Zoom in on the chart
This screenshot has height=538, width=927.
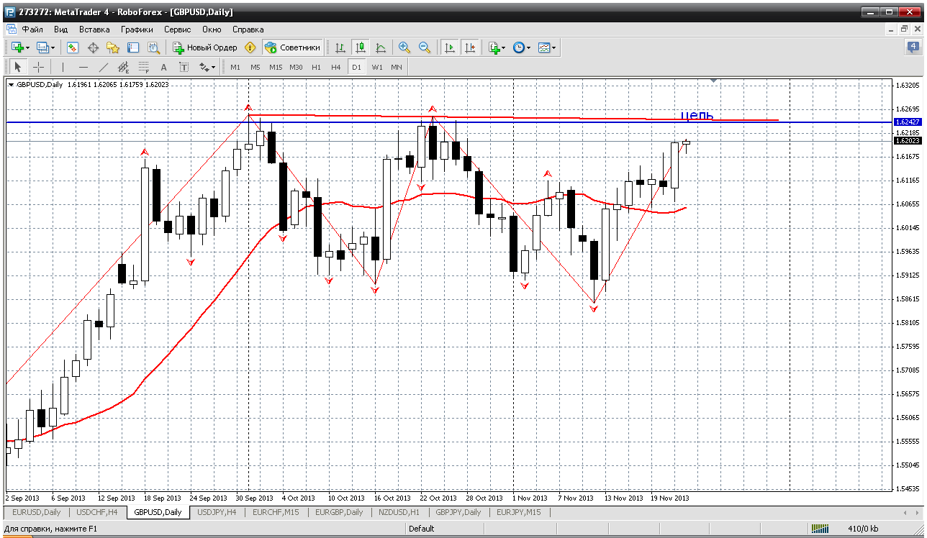pos(404,47)
